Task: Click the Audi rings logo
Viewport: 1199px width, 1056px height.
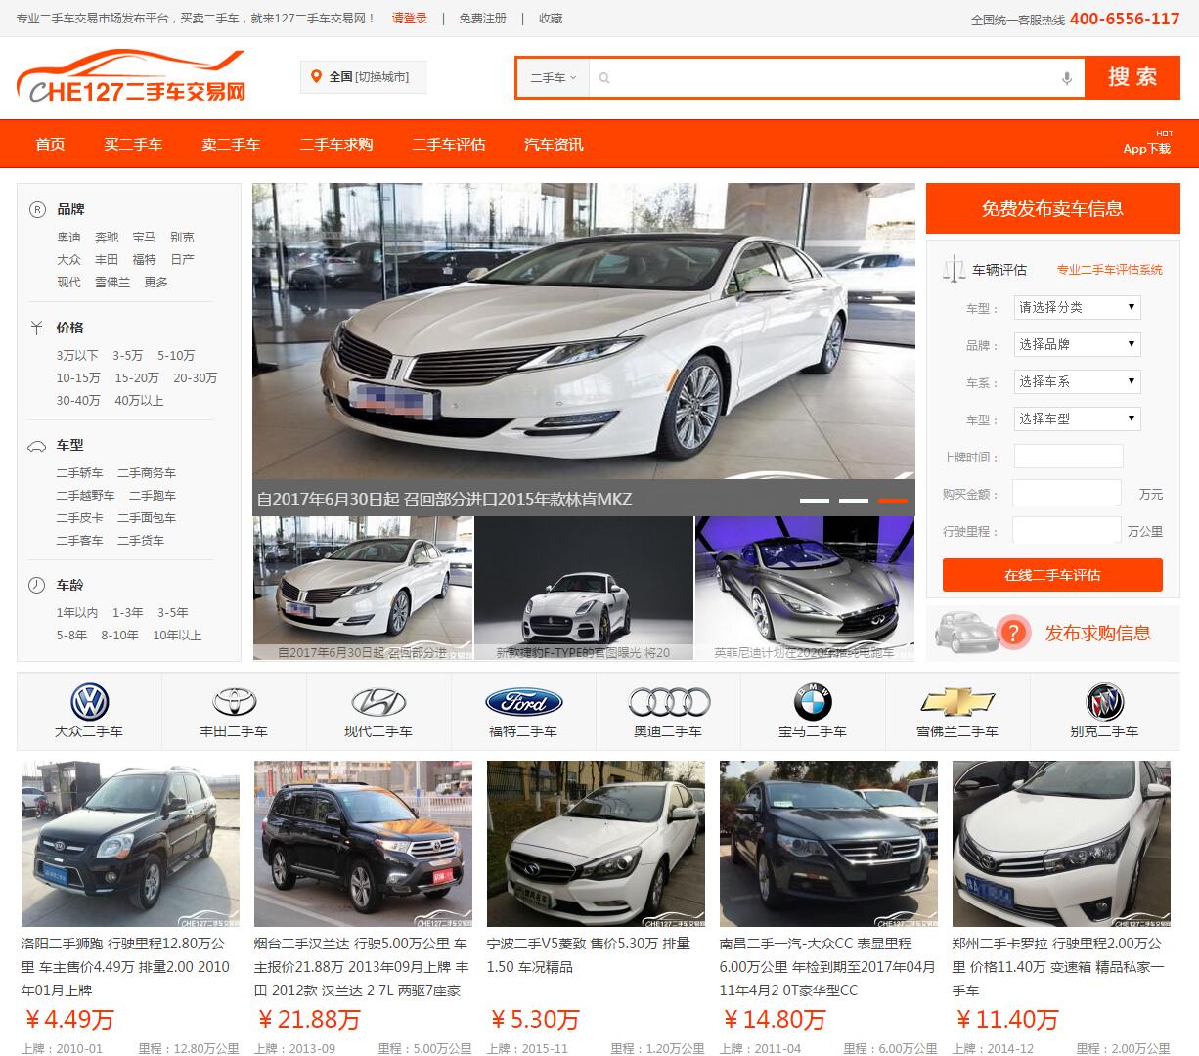Action: pos(669,701)
